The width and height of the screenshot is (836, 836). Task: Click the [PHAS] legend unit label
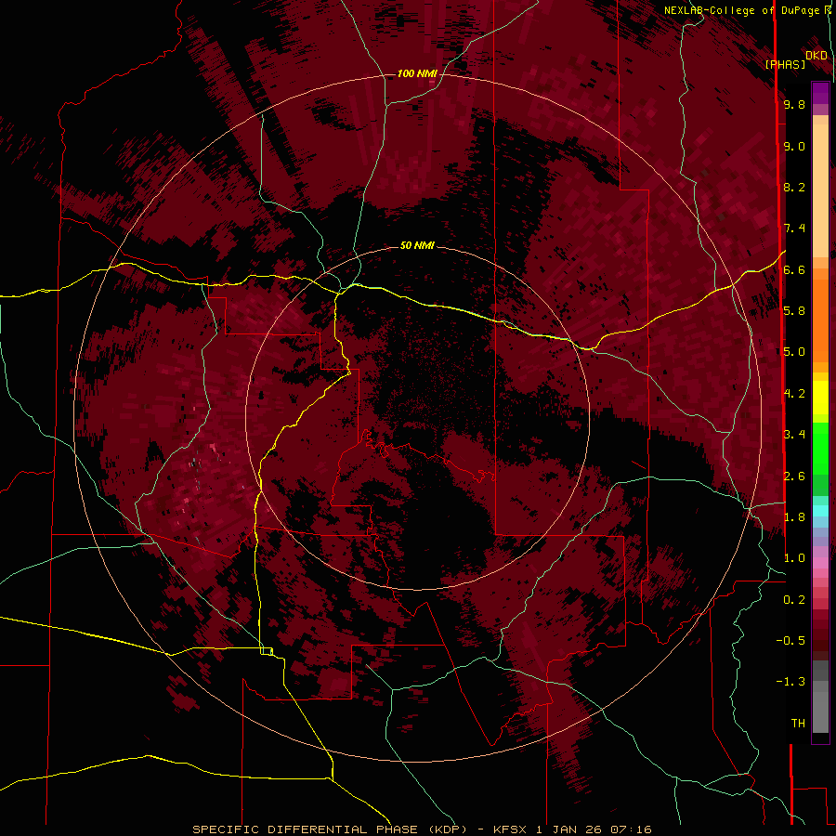coord(785,64)
